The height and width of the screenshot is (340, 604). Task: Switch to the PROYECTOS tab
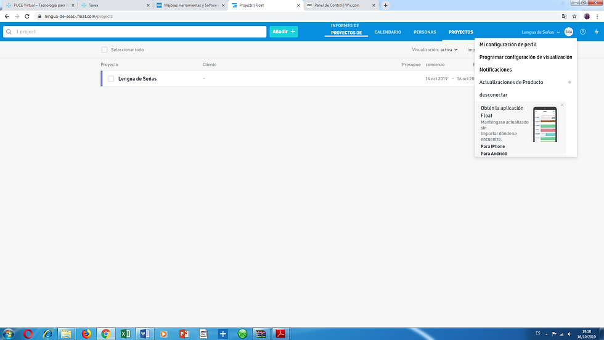[x=461, y=32]
